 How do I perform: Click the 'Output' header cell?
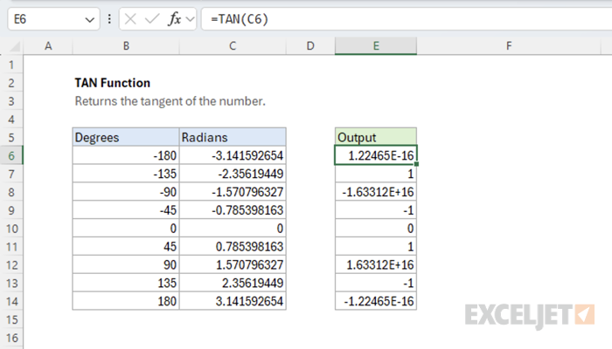375,138
